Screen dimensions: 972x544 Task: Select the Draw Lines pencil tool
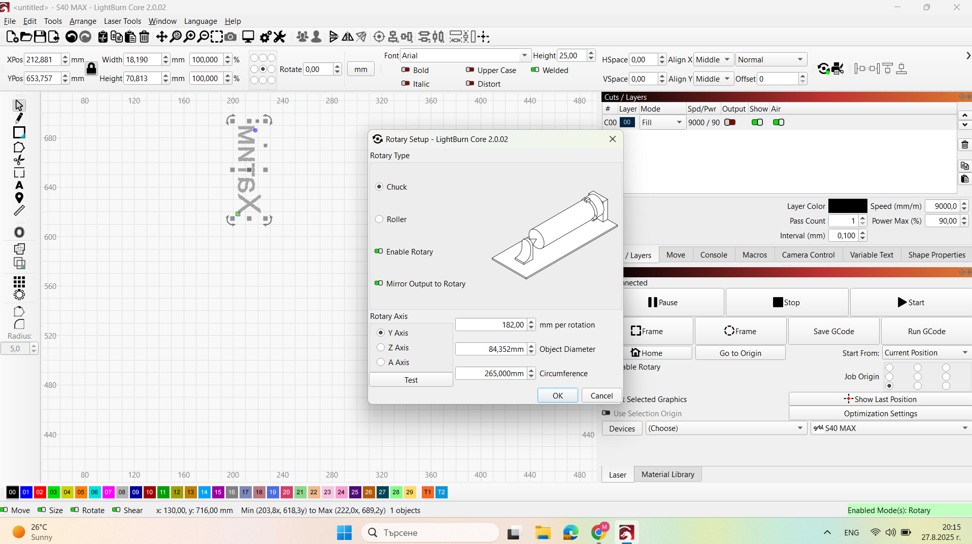pyautogui.click(x=19, y=118)
